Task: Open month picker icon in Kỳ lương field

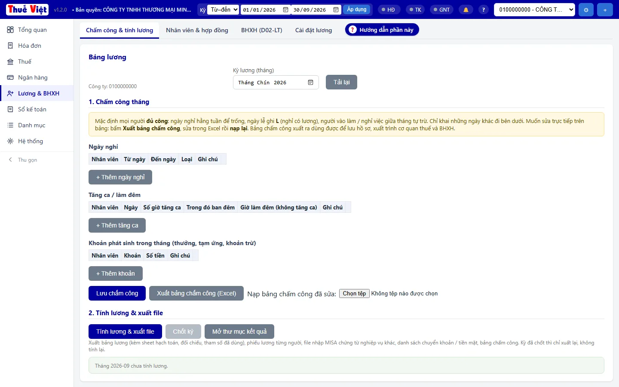Action: pos(310,82)
